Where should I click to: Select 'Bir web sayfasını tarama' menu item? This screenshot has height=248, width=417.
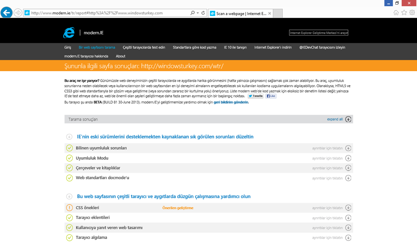click(97, 47)
